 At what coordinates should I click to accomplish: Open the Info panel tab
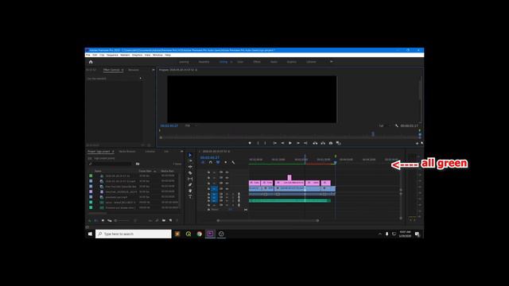coord(166,152)
